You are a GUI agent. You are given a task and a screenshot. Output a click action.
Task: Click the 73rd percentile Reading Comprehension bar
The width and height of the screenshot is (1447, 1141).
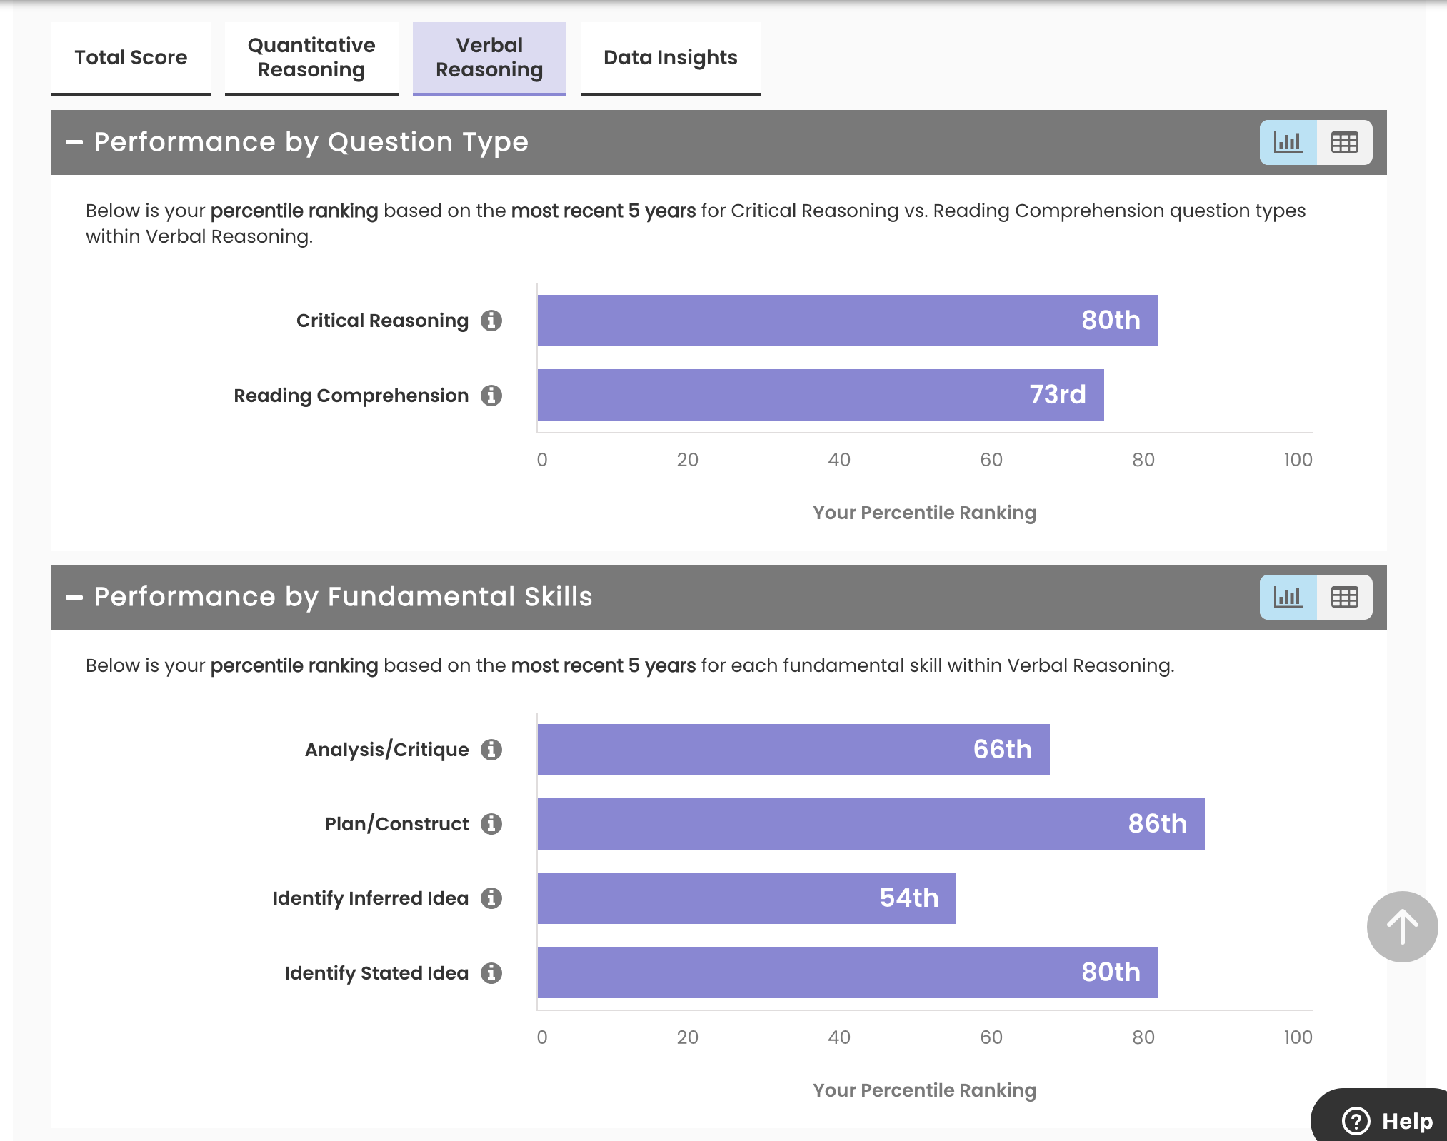click(820, 395)
